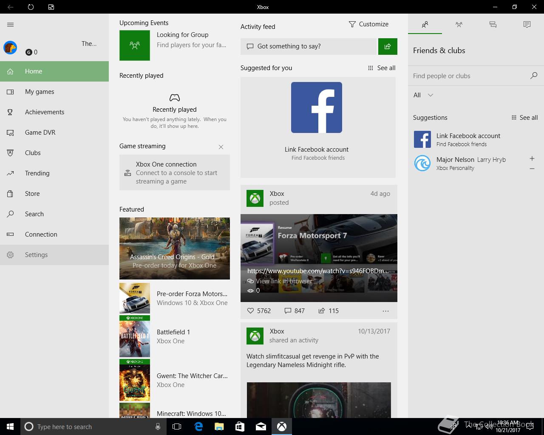See all friend suggestions
Image resolution: width=544 pixels, height=435 pixels.
coord(524,118)
